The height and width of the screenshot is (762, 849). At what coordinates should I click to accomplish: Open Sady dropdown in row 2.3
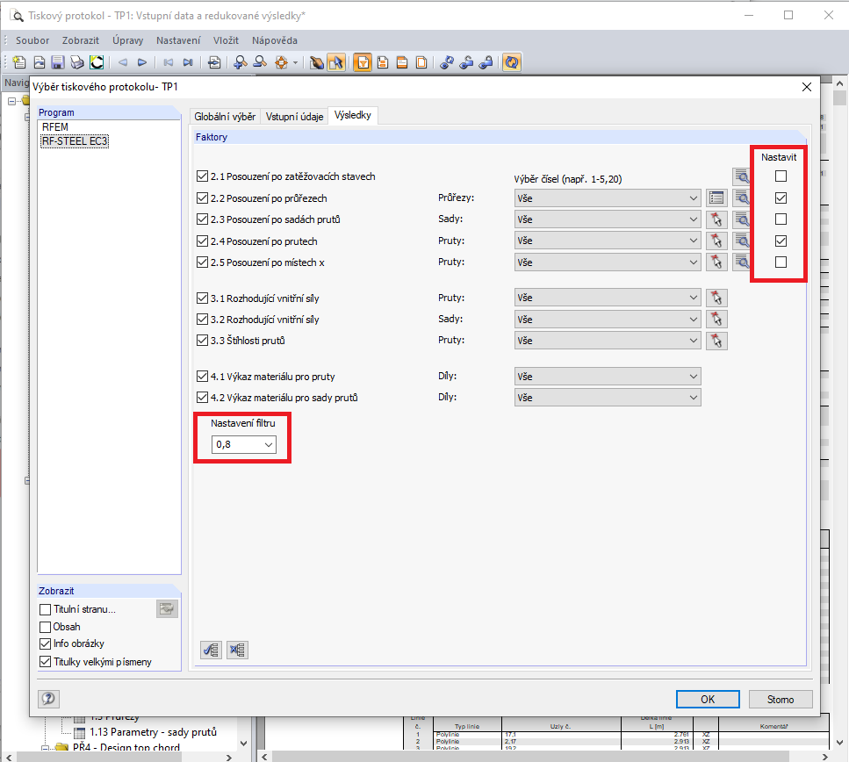click(608, 219)
